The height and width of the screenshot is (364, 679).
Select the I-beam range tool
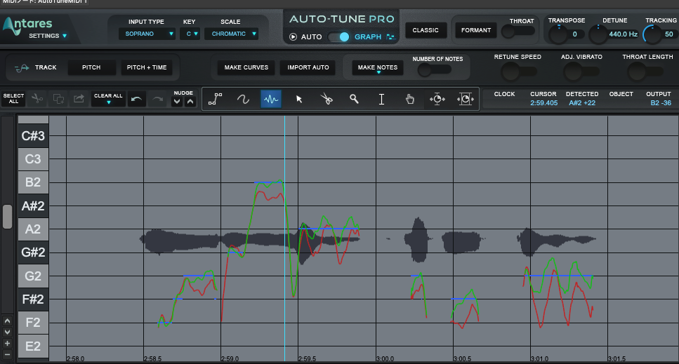(x=381, y=99)
